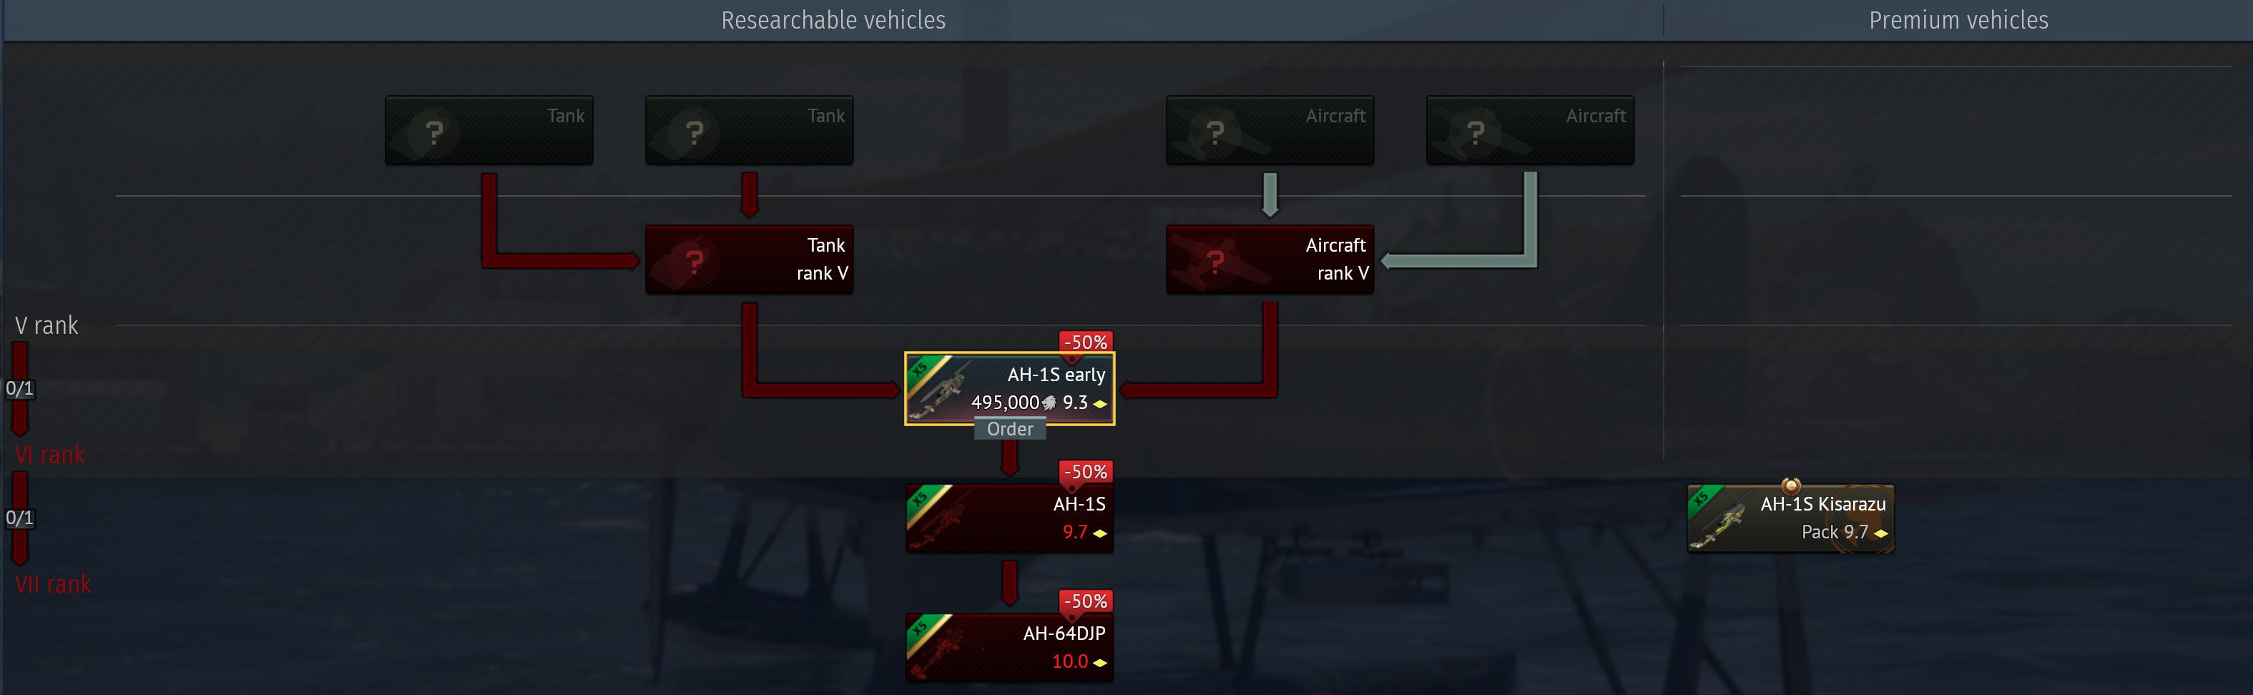Click the Researchable vehicles header

(x=833, y=20)
